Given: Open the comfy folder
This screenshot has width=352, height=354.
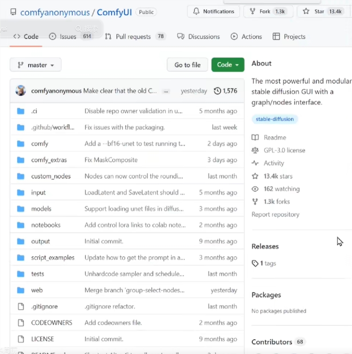Looking at the screenshot, I should [40, 144].
